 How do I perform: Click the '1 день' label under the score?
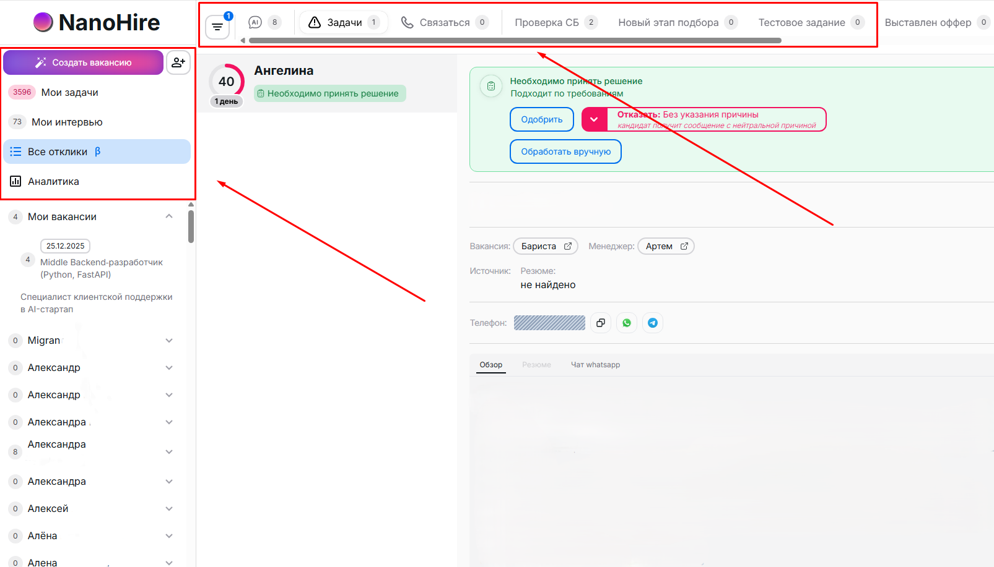pyautogui.click(x=226, y=101)
